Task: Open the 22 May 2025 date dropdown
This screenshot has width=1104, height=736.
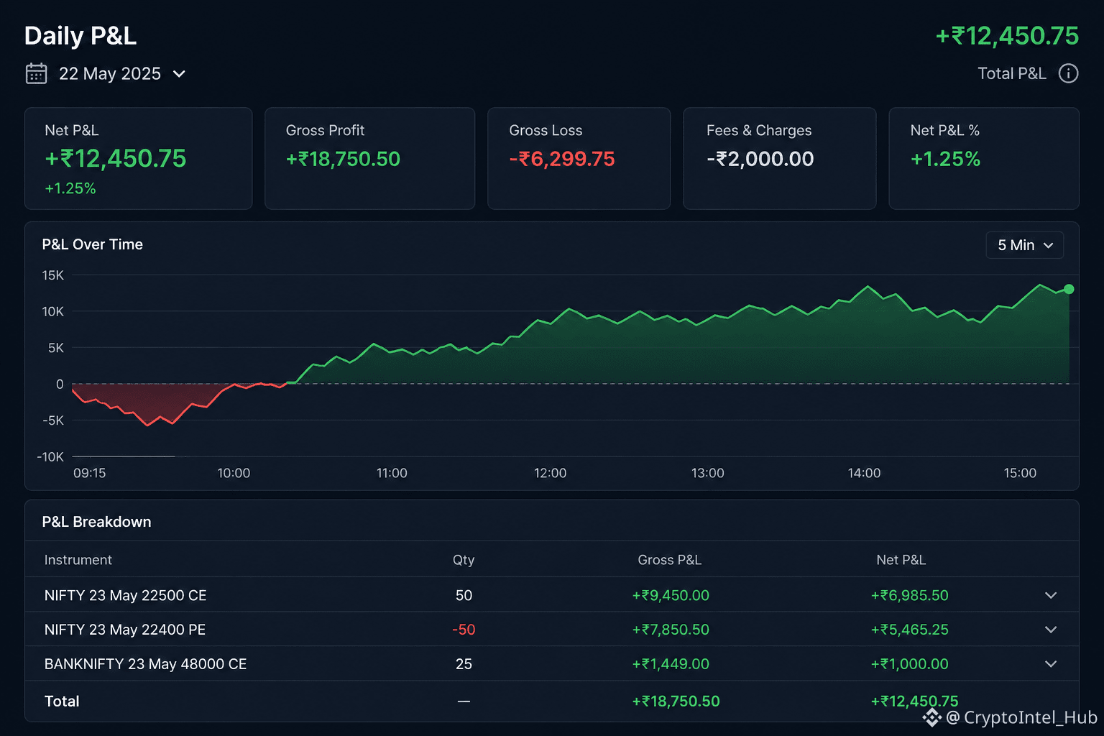Action: tap(122, 74)
